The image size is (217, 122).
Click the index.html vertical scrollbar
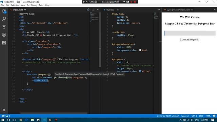[x=100, y=40]
